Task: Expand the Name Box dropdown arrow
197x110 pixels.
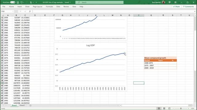Action: click(13, 11)
